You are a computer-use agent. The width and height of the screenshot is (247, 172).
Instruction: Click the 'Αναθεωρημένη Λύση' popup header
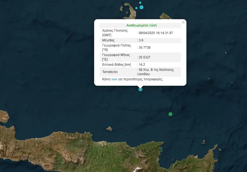tap(141, 25)
